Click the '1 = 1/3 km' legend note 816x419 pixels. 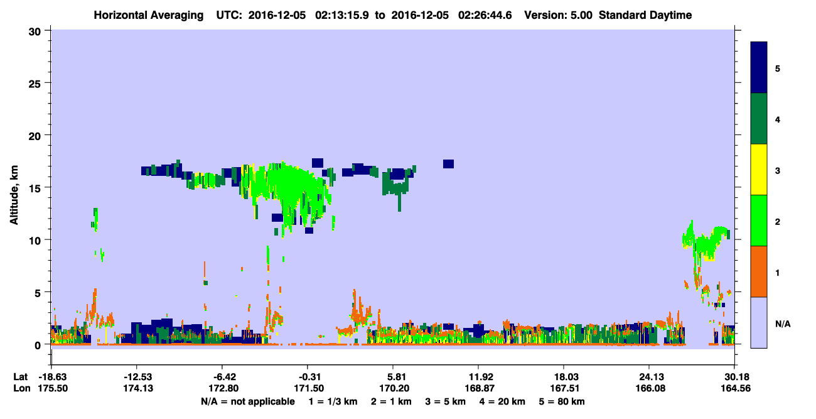[333, 401]
